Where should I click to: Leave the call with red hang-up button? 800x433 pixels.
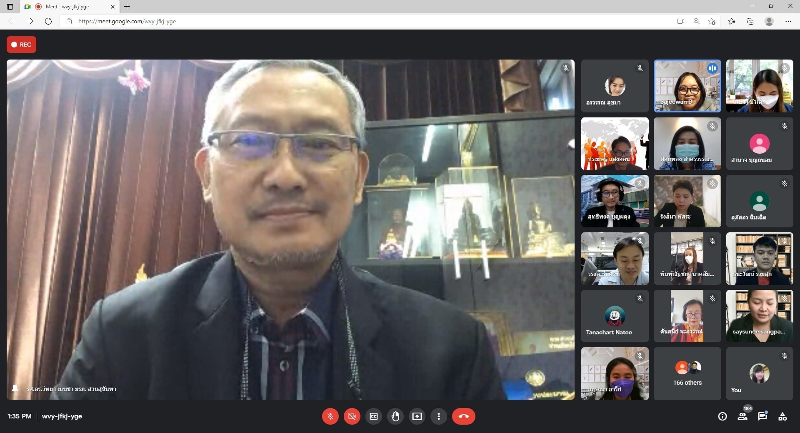click(x=463, y=416)
